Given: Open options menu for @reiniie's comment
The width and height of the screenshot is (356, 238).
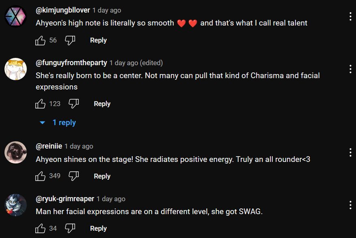Looking at the screenshot, I should point(350,152).
